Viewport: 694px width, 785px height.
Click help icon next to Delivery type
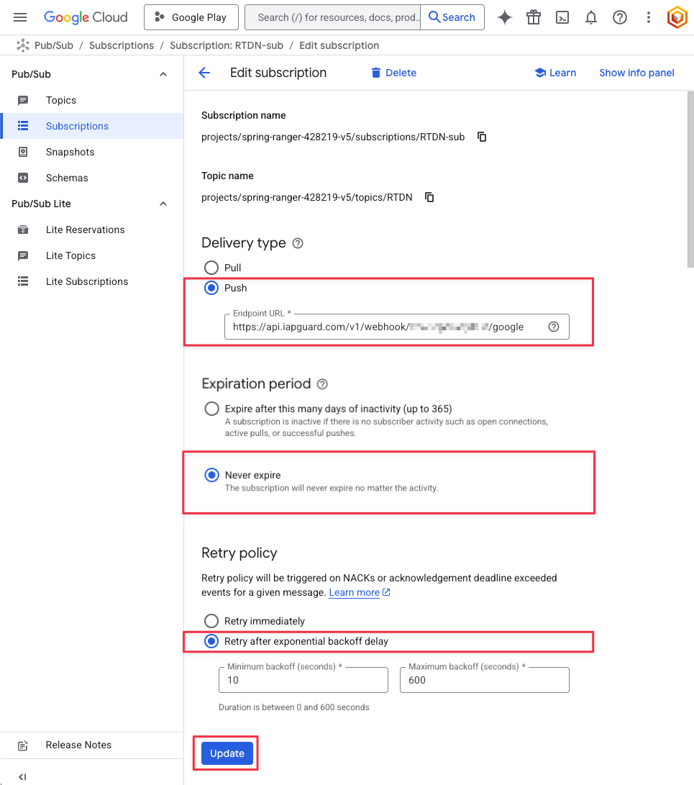click(x=298, y=243)
